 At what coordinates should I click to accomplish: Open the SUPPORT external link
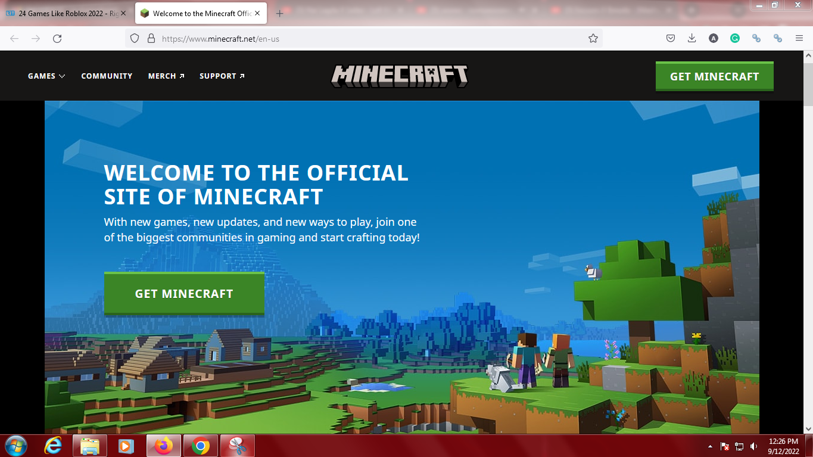(222, 76)
